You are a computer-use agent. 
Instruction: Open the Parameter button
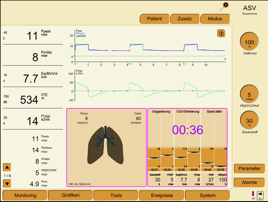(249, 168)
